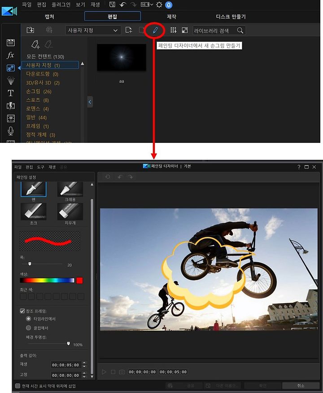Select the 로맨스 (4) category
323x393 pixels.
coord(38,109)
